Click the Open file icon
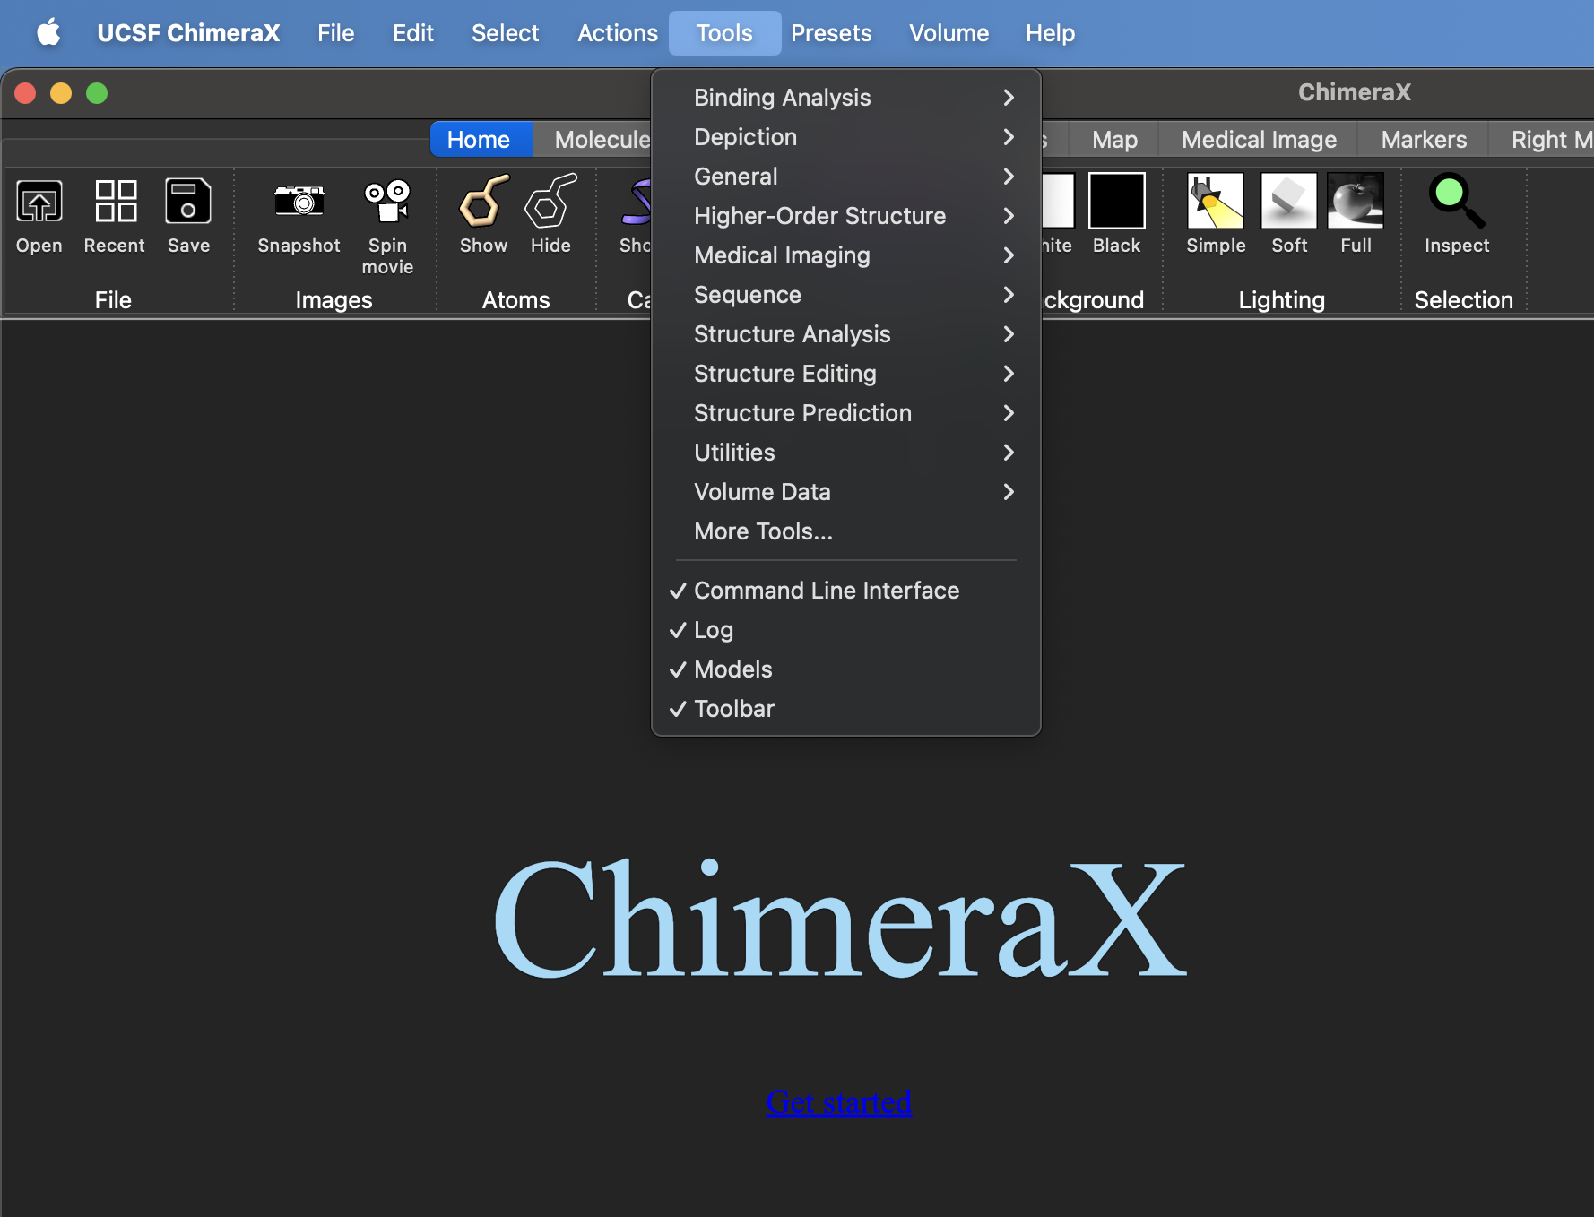 coord(39,203)
